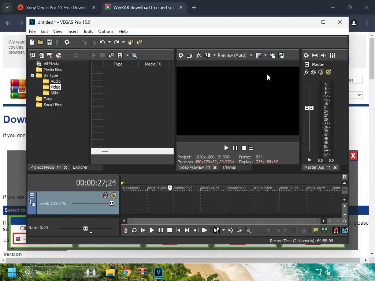Open the track 1 hamburger menu

[32, 195]
